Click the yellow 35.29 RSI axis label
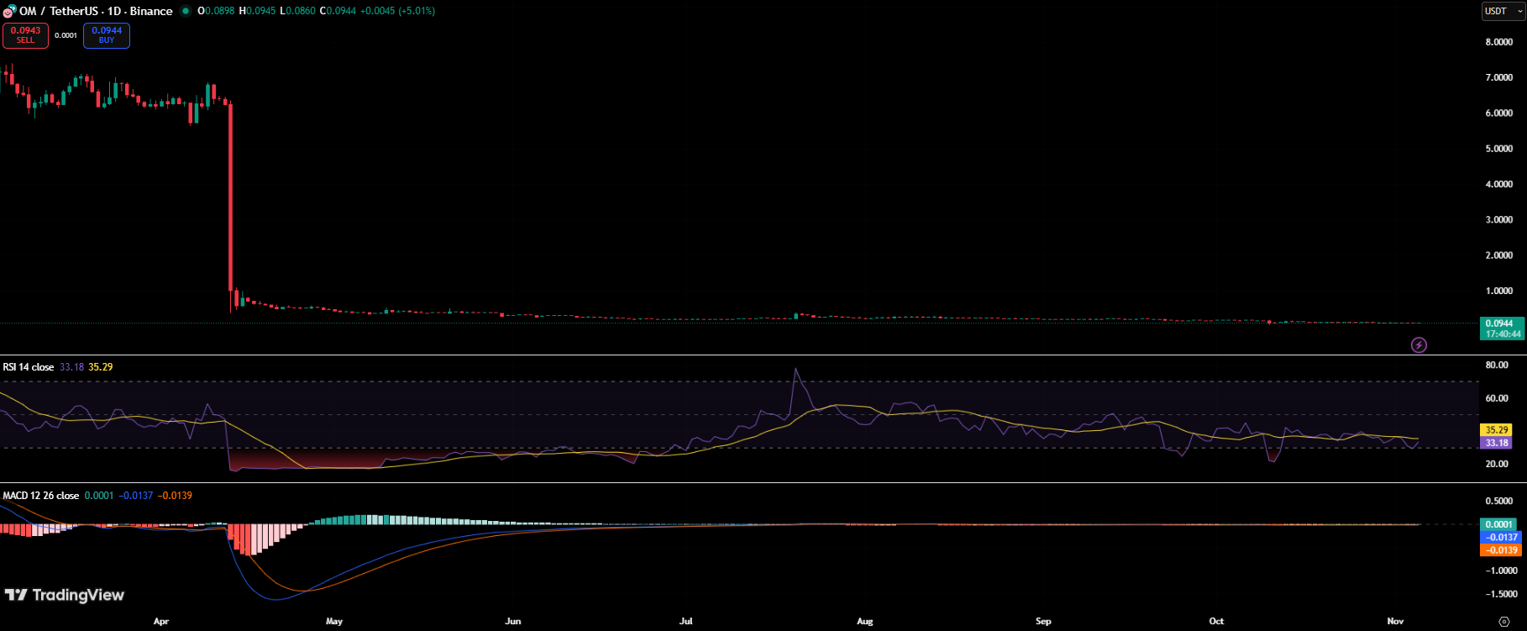Viewport: 1527px width, 631px height. point(1496,430)
